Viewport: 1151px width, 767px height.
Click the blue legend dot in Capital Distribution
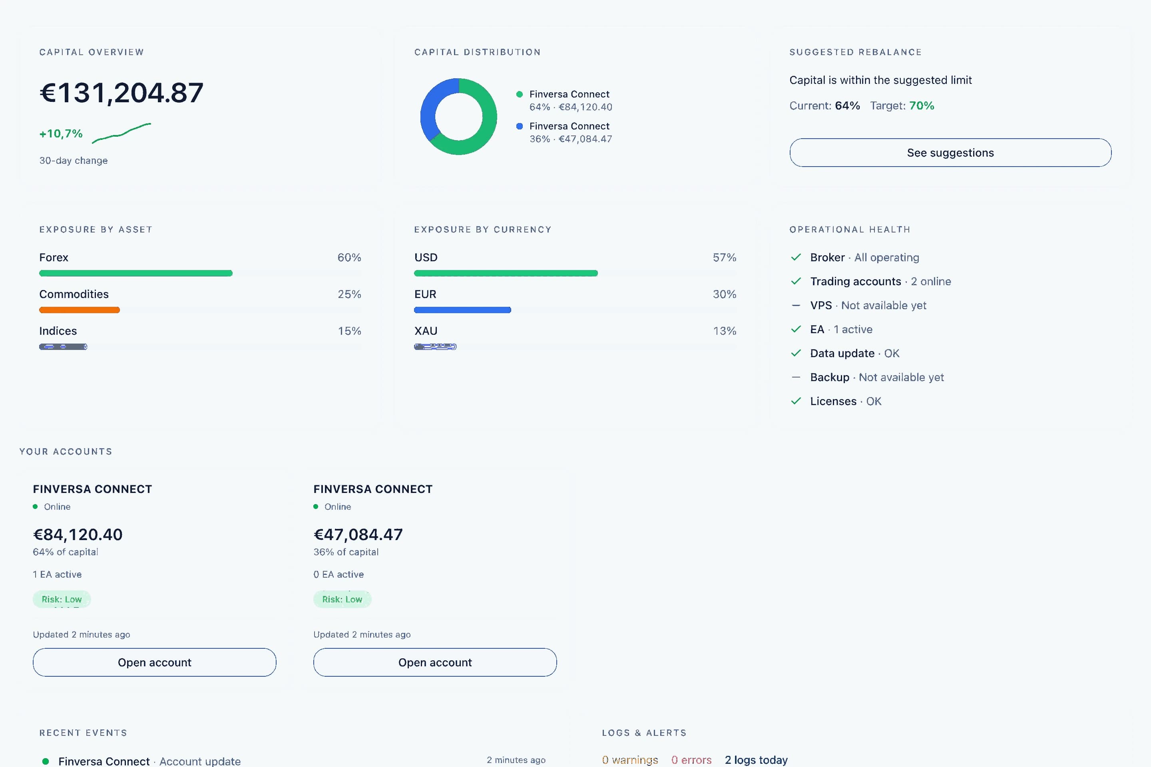(519, 126)
